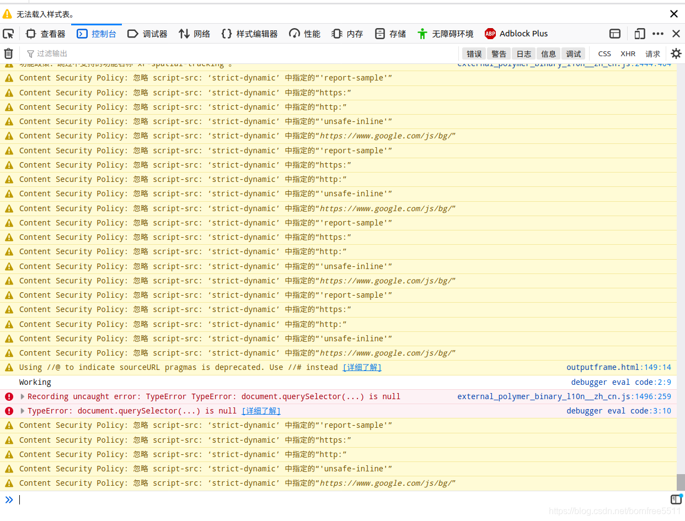Clear console output with trash icon
Screen dimensions: 685x521
coord(9,53)
